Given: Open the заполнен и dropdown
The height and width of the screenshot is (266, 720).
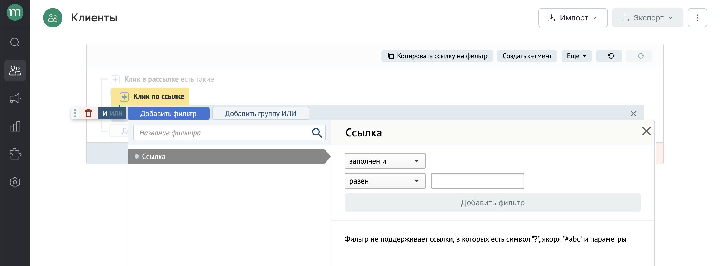Looking at the screenshot, I should (385, 161).
